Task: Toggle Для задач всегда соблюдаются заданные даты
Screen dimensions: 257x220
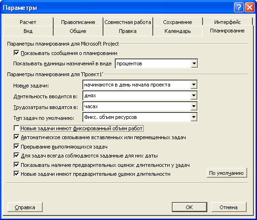Action: (16, 156)
